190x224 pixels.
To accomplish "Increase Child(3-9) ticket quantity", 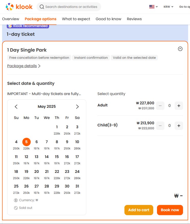I will point(179,125).
